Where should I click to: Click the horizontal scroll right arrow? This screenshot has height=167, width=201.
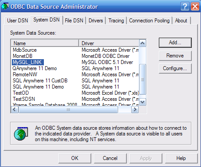tap(135, 110)
